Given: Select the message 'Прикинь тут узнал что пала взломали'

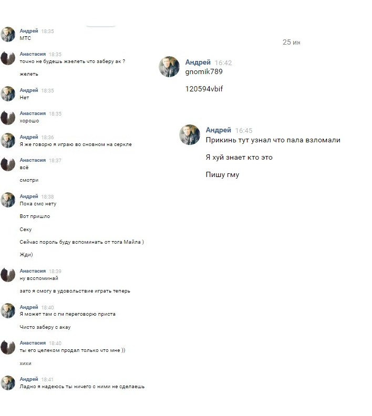Looking at the screenshot, I should pyautogui.click(x=273, y=140).
